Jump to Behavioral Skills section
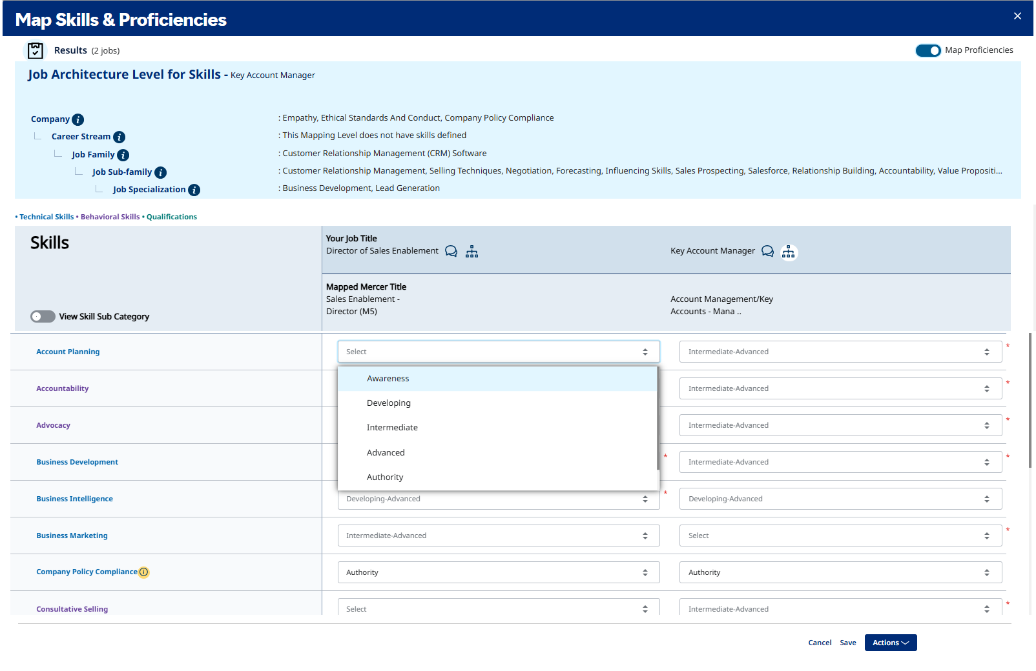 [110, 217]
